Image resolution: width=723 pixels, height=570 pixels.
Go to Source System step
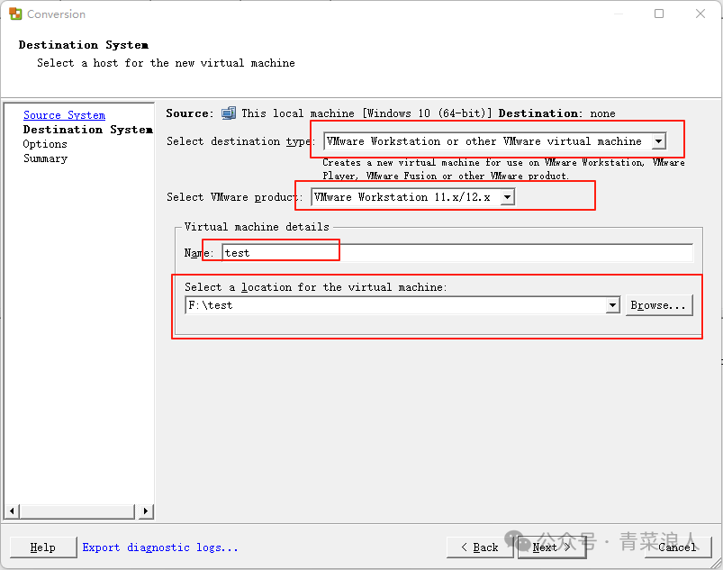coord(64,115)
